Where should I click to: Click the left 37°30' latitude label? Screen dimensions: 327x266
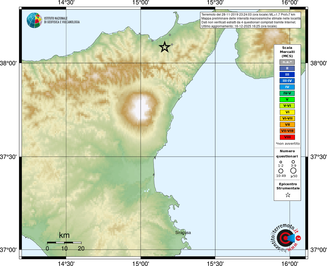[x=8, y=157]
